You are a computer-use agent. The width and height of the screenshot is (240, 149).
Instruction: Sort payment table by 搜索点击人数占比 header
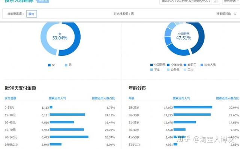pos(103,98)
